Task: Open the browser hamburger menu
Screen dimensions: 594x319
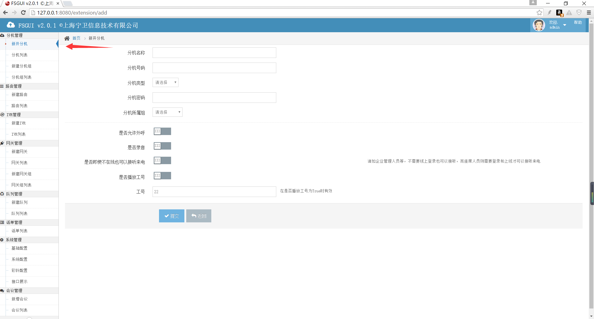Action: [x=589, y=13]
